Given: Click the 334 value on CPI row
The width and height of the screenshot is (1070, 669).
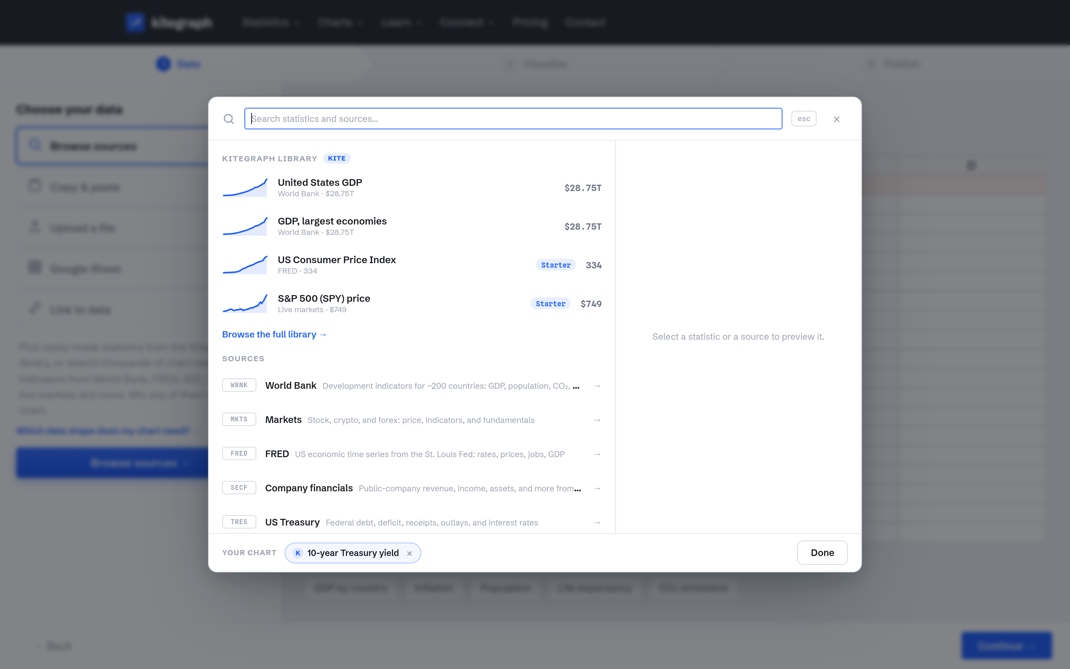Looking at the screenshot, I should (593, 265).
